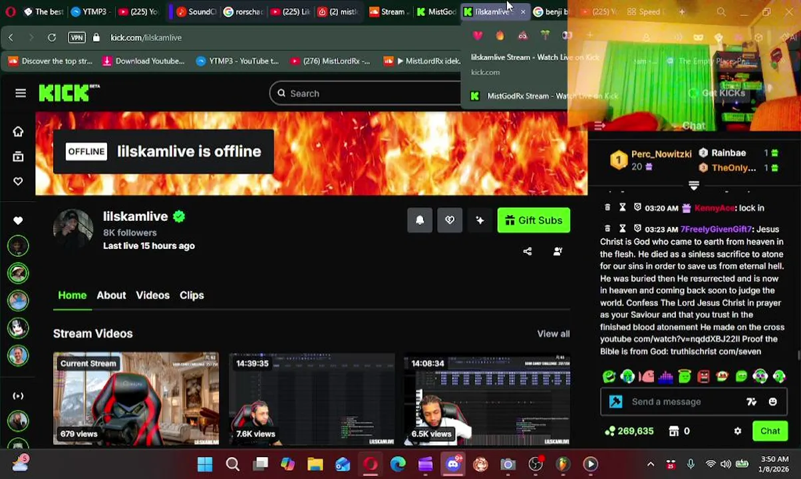Timeout KennyAce with hourglass icon
The width and height of the screenshot is (801, 479).
(623, 208)
